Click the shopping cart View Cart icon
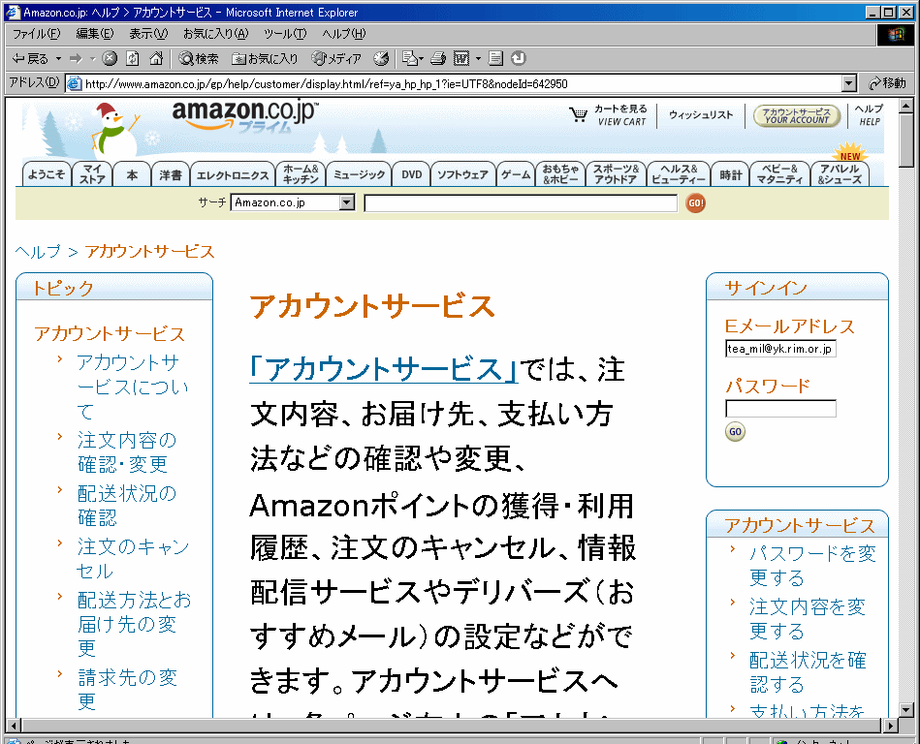 click(x=579, y=115)
